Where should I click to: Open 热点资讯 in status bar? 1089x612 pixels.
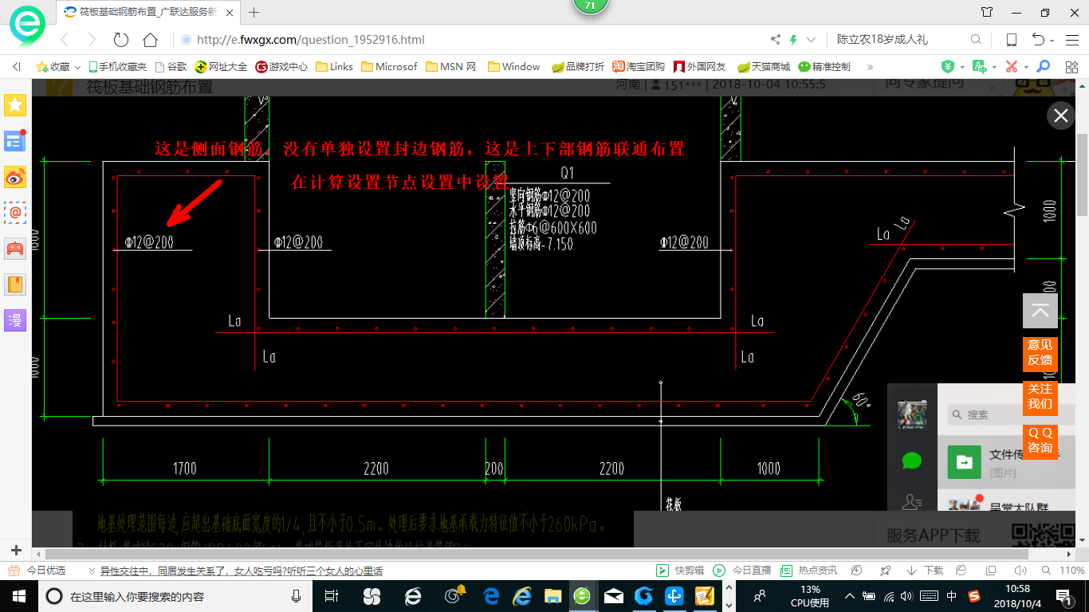coord(809,571)
